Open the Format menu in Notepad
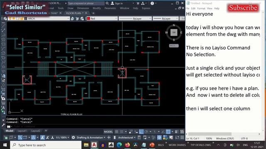266x149 pixels. pyautogui.click(x=201, y=8)
